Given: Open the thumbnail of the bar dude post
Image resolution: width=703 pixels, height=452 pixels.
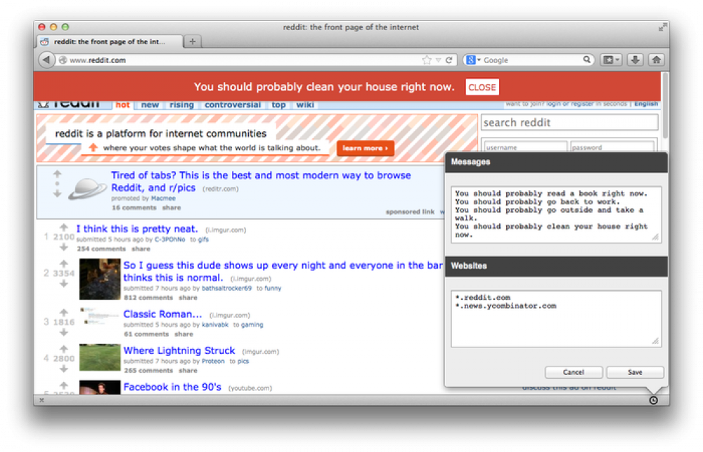Looking at the screenshot, I should [x=100, y=279].
